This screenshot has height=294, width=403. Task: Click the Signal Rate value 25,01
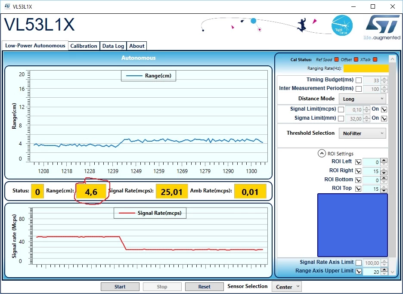pyautogui.click(x=172, y=192)
